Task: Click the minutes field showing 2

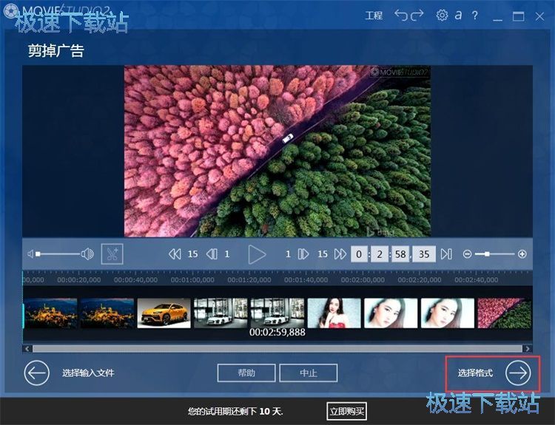Action: pyautogui.click(x=380, y=254)
